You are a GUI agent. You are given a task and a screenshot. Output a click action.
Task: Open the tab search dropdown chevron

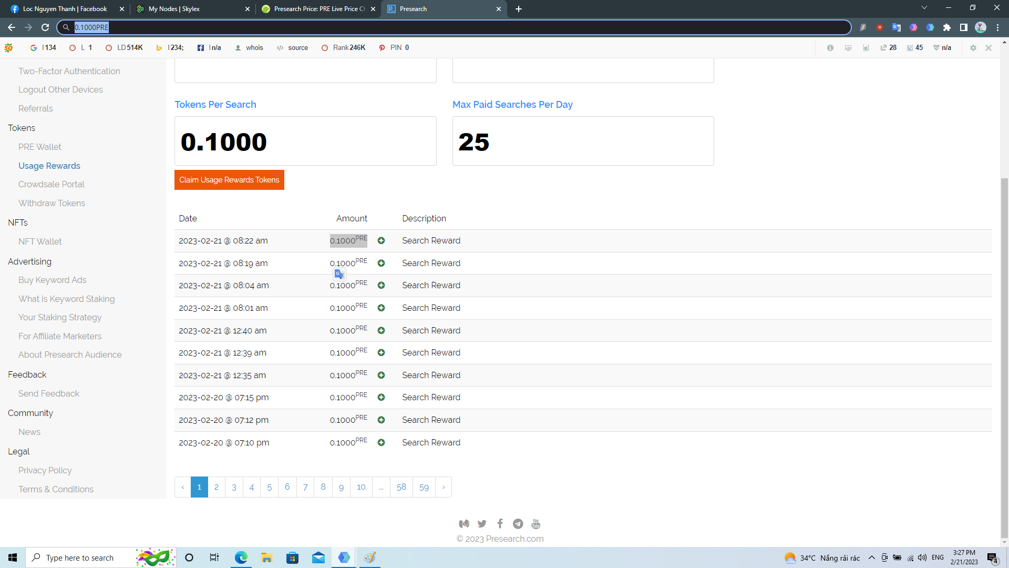pos(924,8)
